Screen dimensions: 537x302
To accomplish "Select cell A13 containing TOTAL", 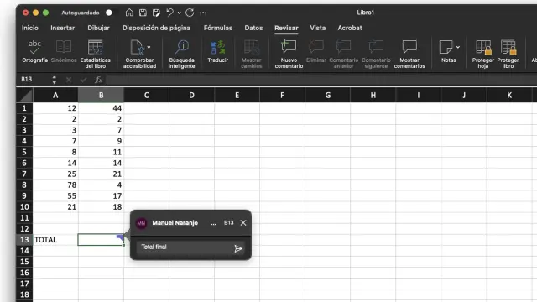I will pyautogui.click(x=55, y=240).
